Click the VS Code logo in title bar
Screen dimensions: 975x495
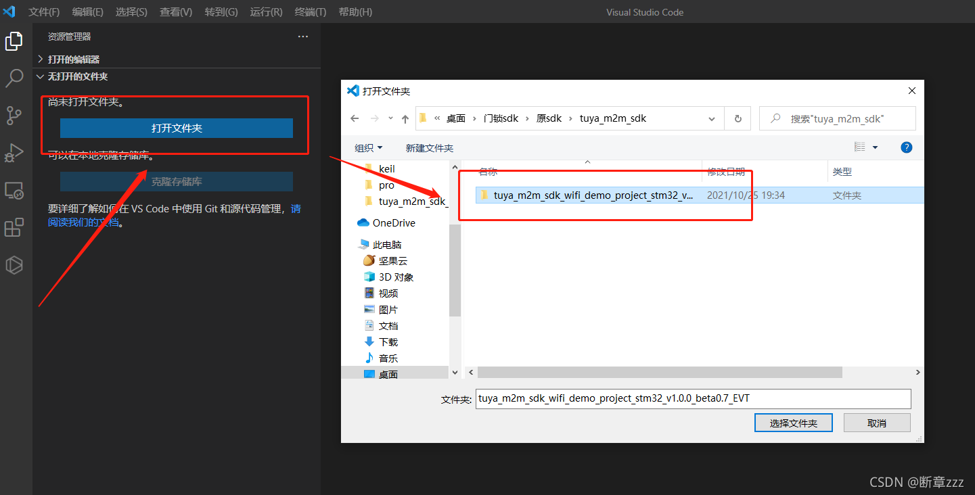(x=9, y=11)
